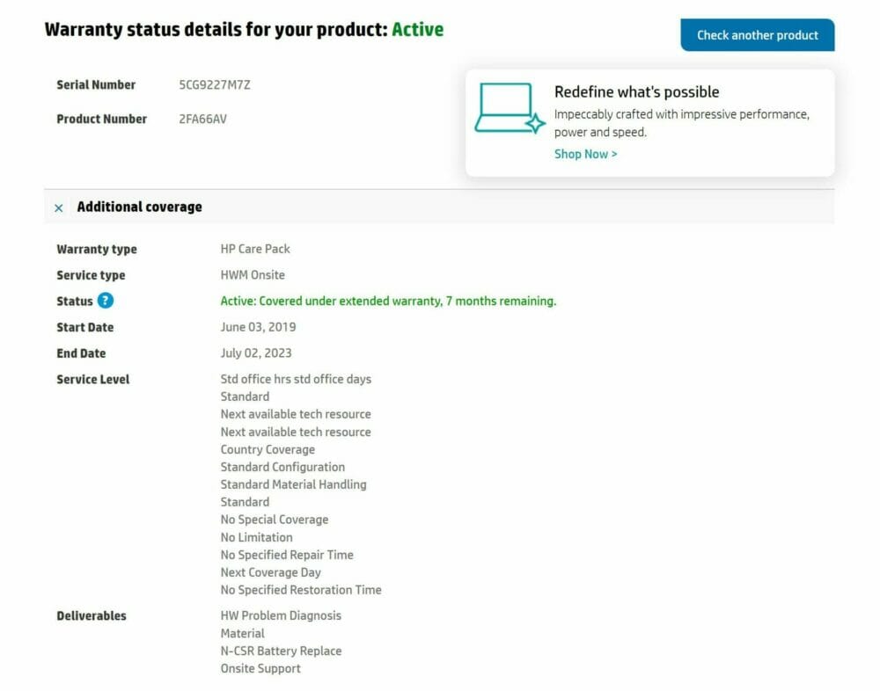The height and width of the screenshot is (691, 880).
Task: Click the green Active warranty status heading
Action: 417,29
